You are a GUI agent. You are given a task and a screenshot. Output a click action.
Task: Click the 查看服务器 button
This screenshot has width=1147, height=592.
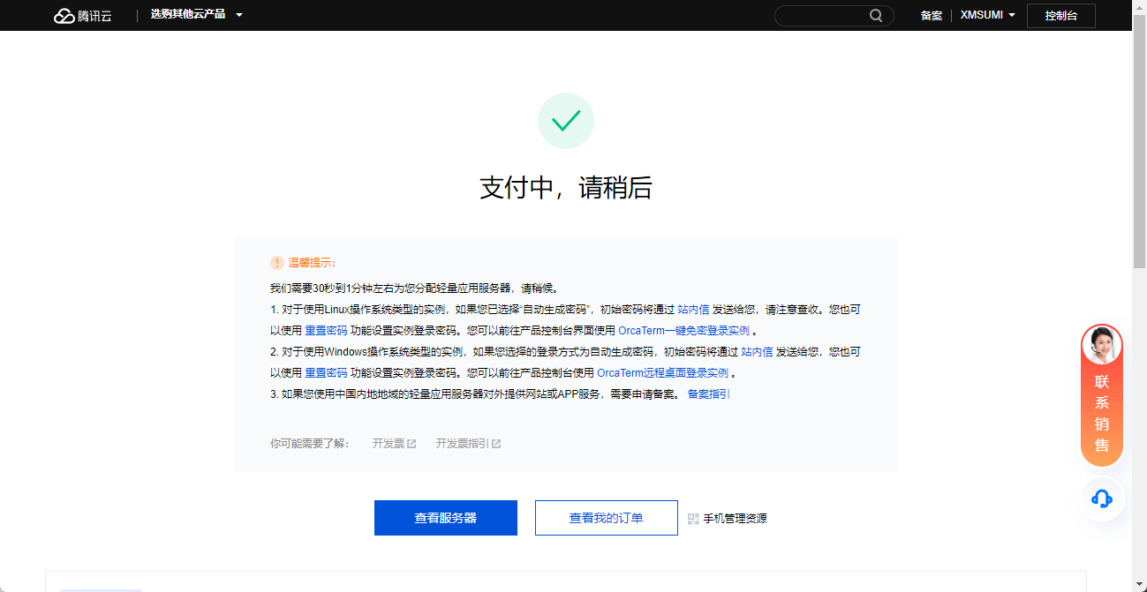point(446,518)
